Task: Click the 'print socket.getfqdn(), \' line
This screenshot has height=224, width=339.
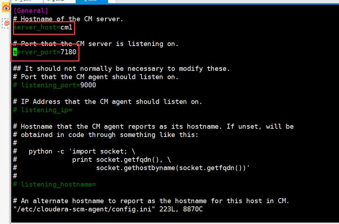Action: click(92, 160)
